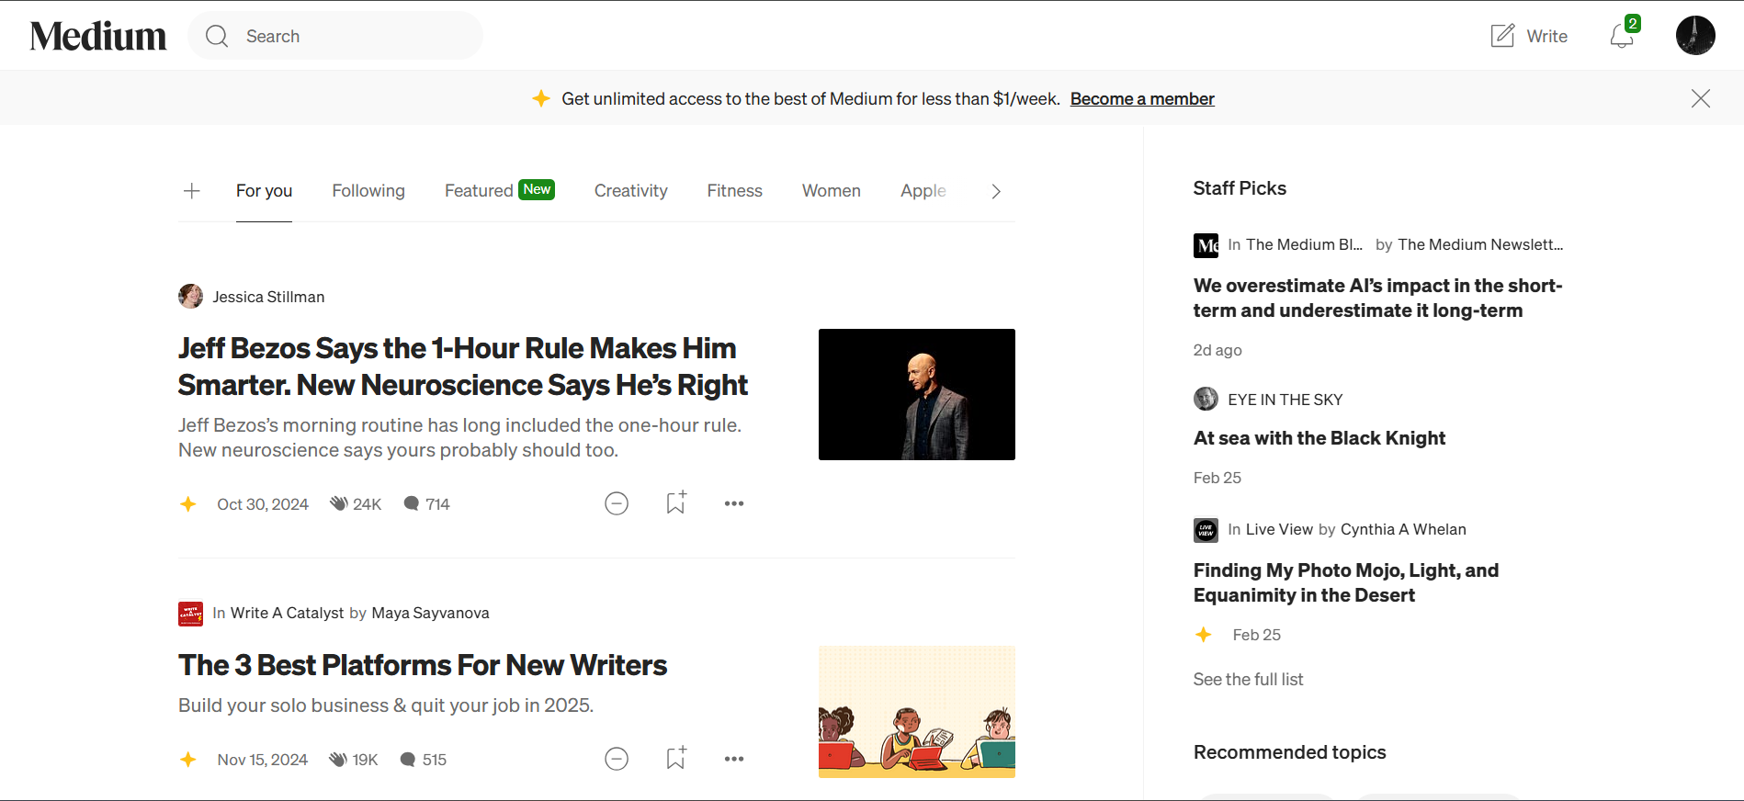Show less like the Jeff Bezos article
The width and height of the screenshot is (1744, 801).
click(617, 503)
